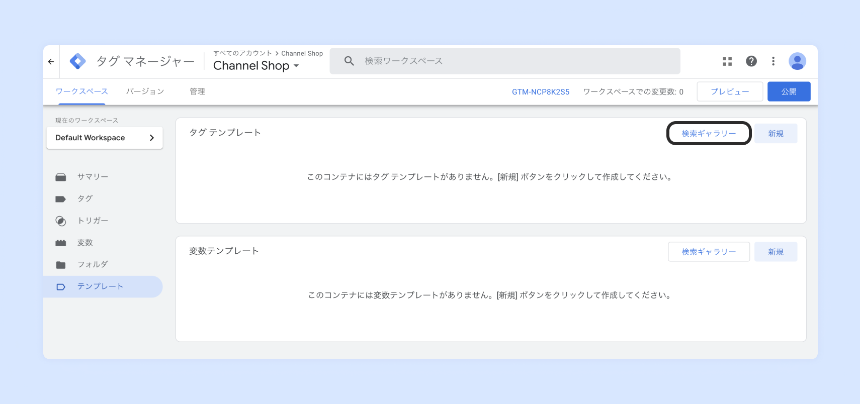Click the user account avatar

tap(797, 61)
